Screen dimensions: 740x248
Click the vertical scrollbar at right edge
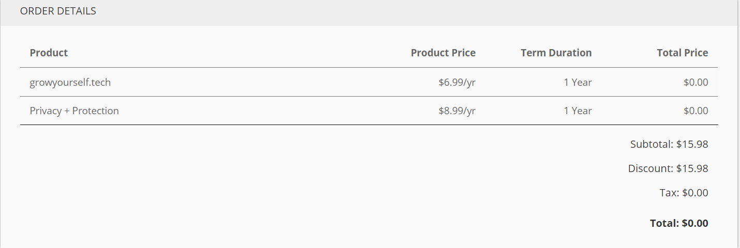pos(738,124)
